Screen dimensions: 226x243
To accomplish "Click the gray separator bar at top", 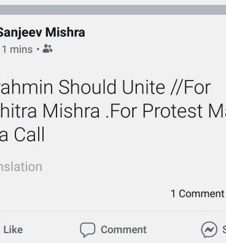I will click(113, 10).
